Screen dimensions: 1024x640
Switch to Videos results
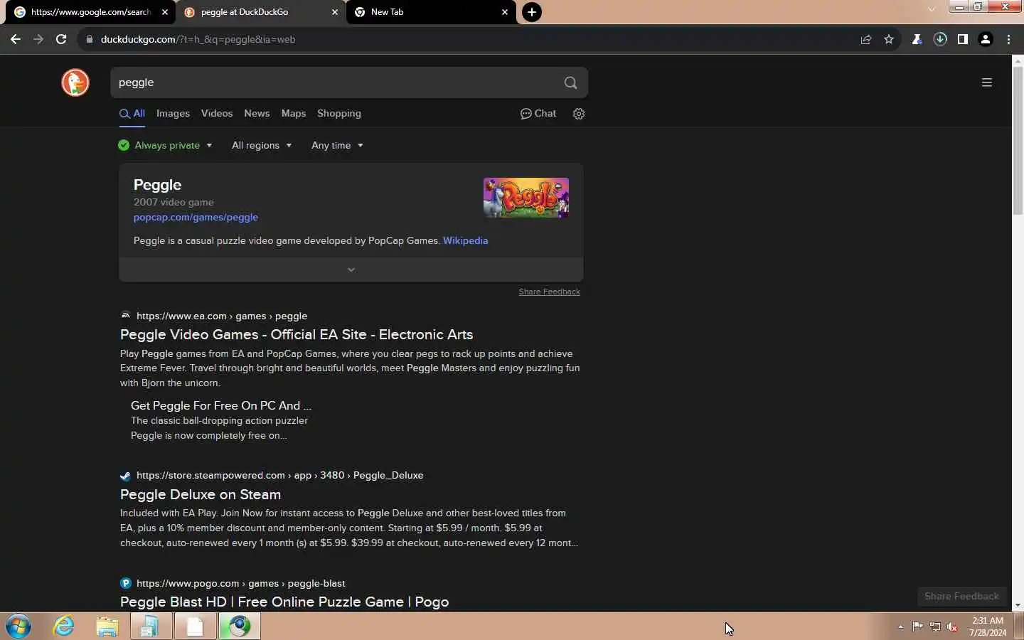(217, 114)
